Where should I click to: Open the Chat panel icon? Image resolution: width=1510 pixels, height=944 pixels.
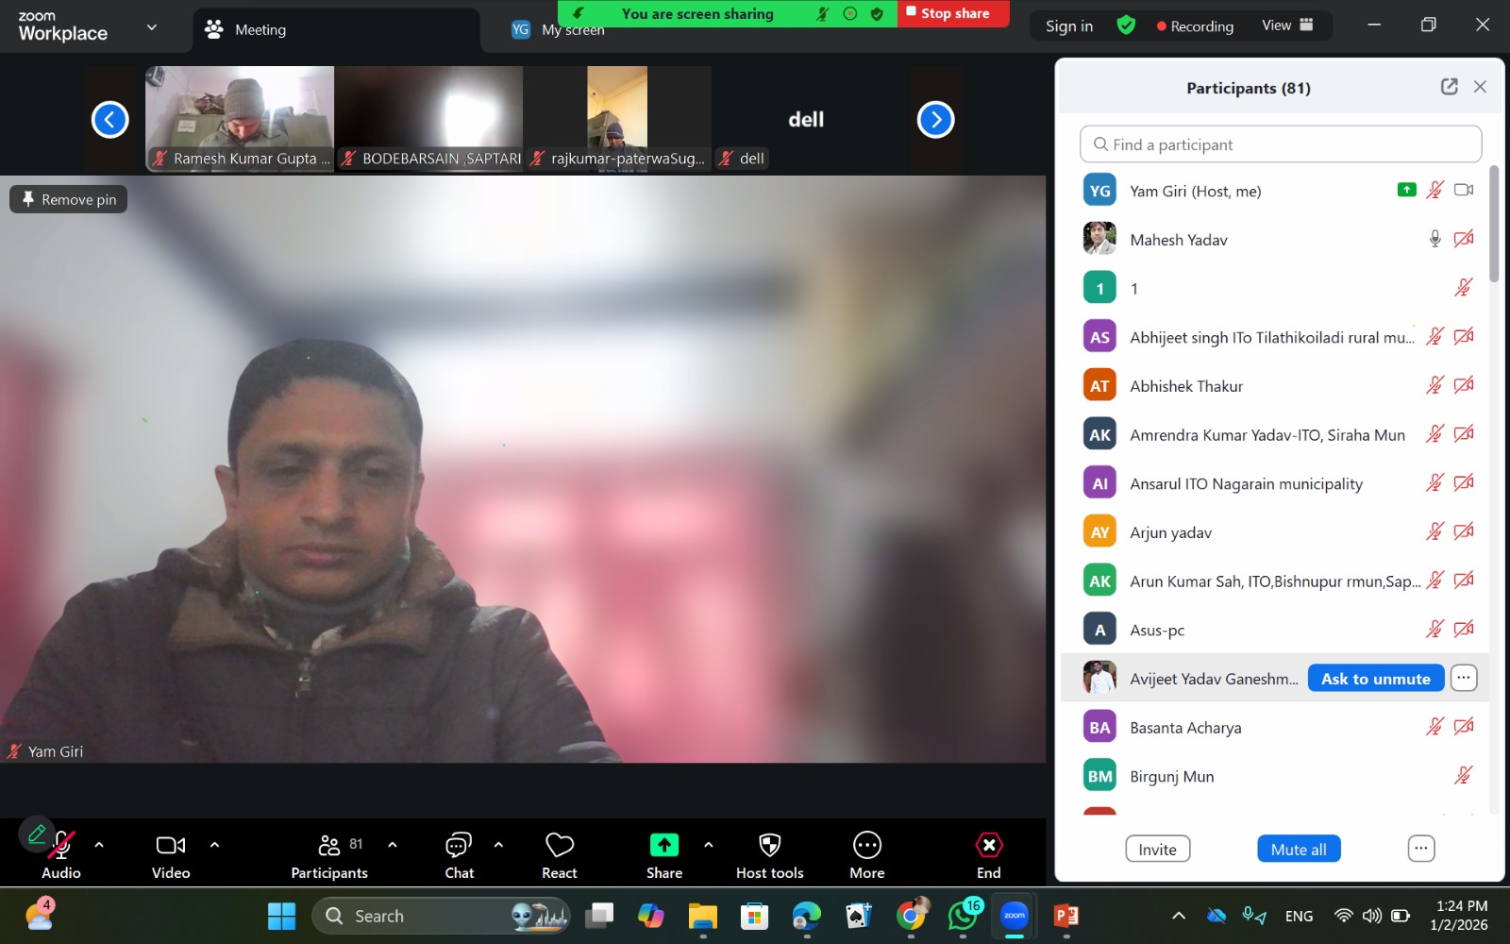[459, 845]
